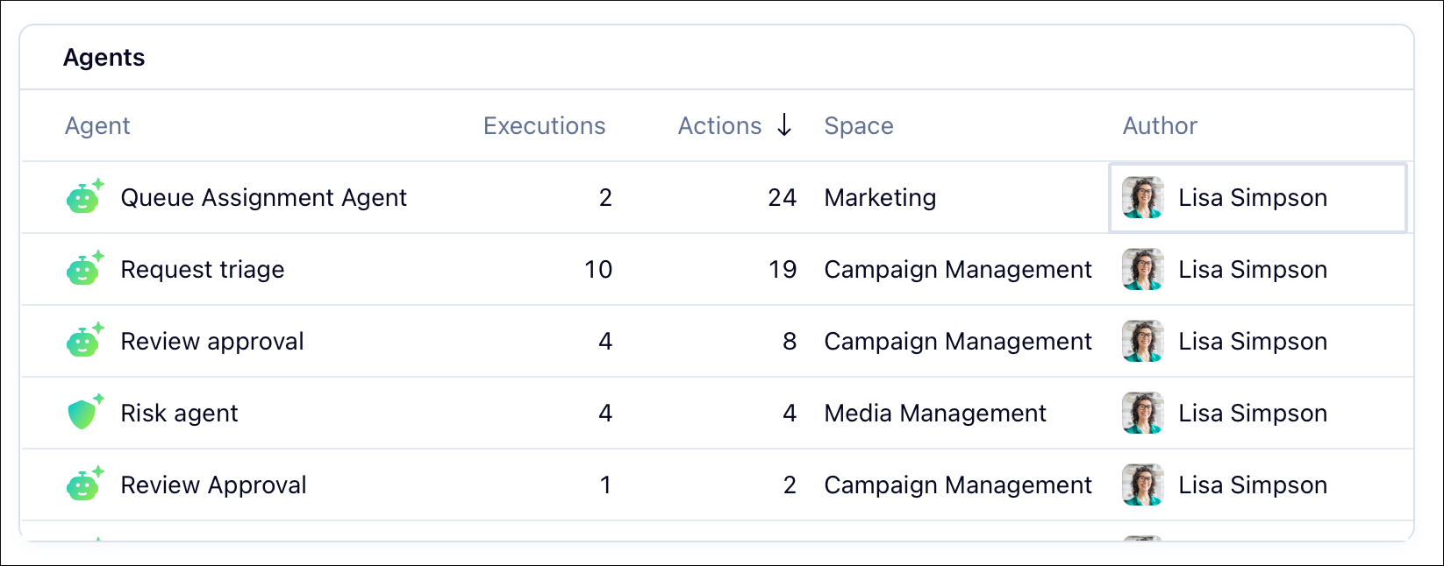Screen dimensions: 1444x566
Task: Sort by Space column header
Action: pyautogui.click(x=859, y=126)
